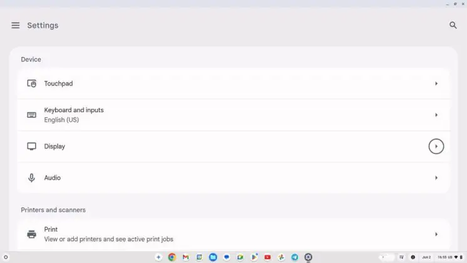The height and width of the screenshot is (263, 467).
Task: Open the Files app from the shelf
Action: click(213, 257)
